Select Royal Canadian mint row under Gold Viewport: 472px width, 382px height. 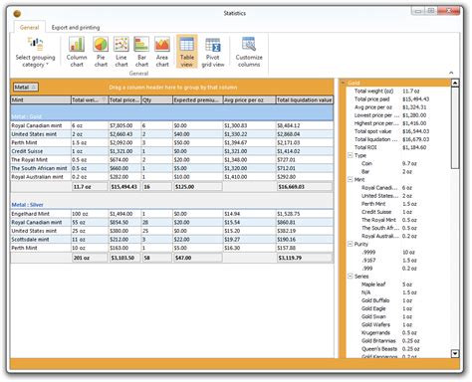click(172, 125)
